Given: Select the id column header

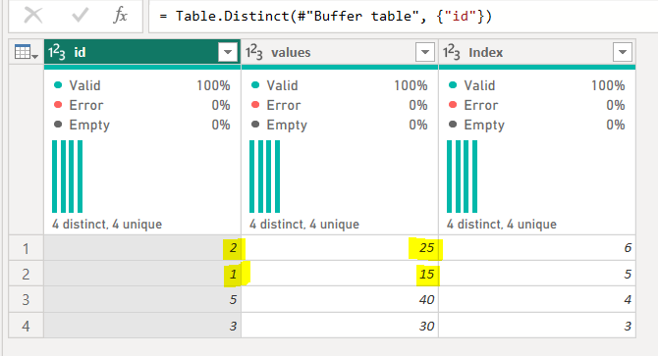Looking at the screenshot, I should 142,52.
